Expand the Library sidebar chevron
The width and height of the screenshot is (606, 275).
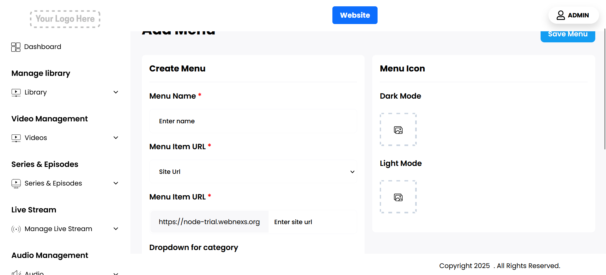pyautogui.click(x=116, y=92)
